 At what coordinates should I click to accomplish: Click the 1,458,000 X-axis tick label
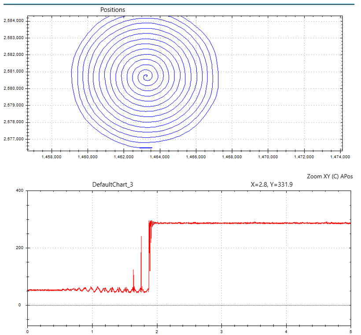tap(51, 157)
